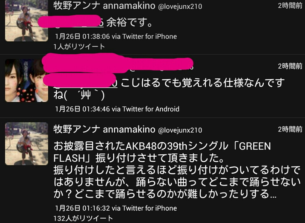This screenshot has height=223, width=305.
Task: Tap 牧野アンナ annamakino name in top tweet
Action: 104,6
